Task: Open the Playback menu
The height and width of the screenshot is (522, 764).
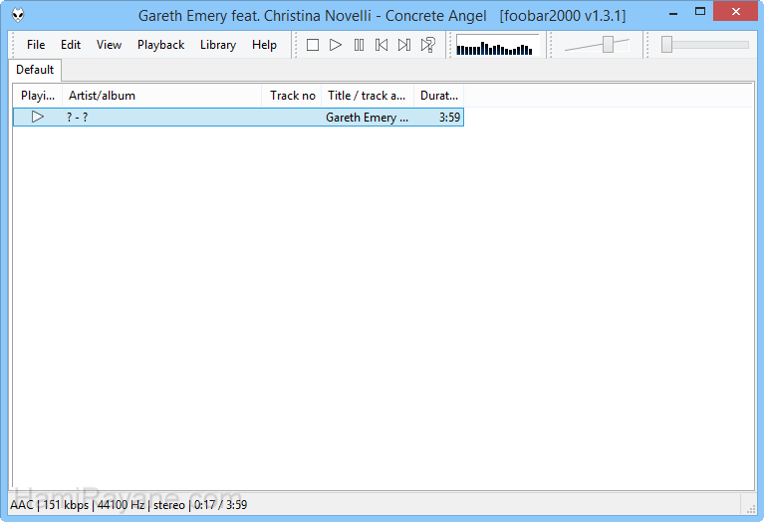Action: [x=160, y=45]
